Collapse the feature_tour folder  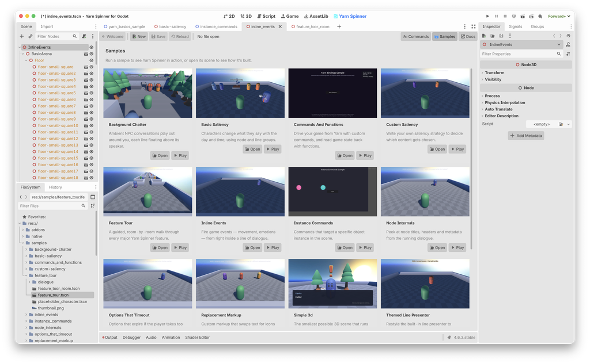click(x=27, y=275)
